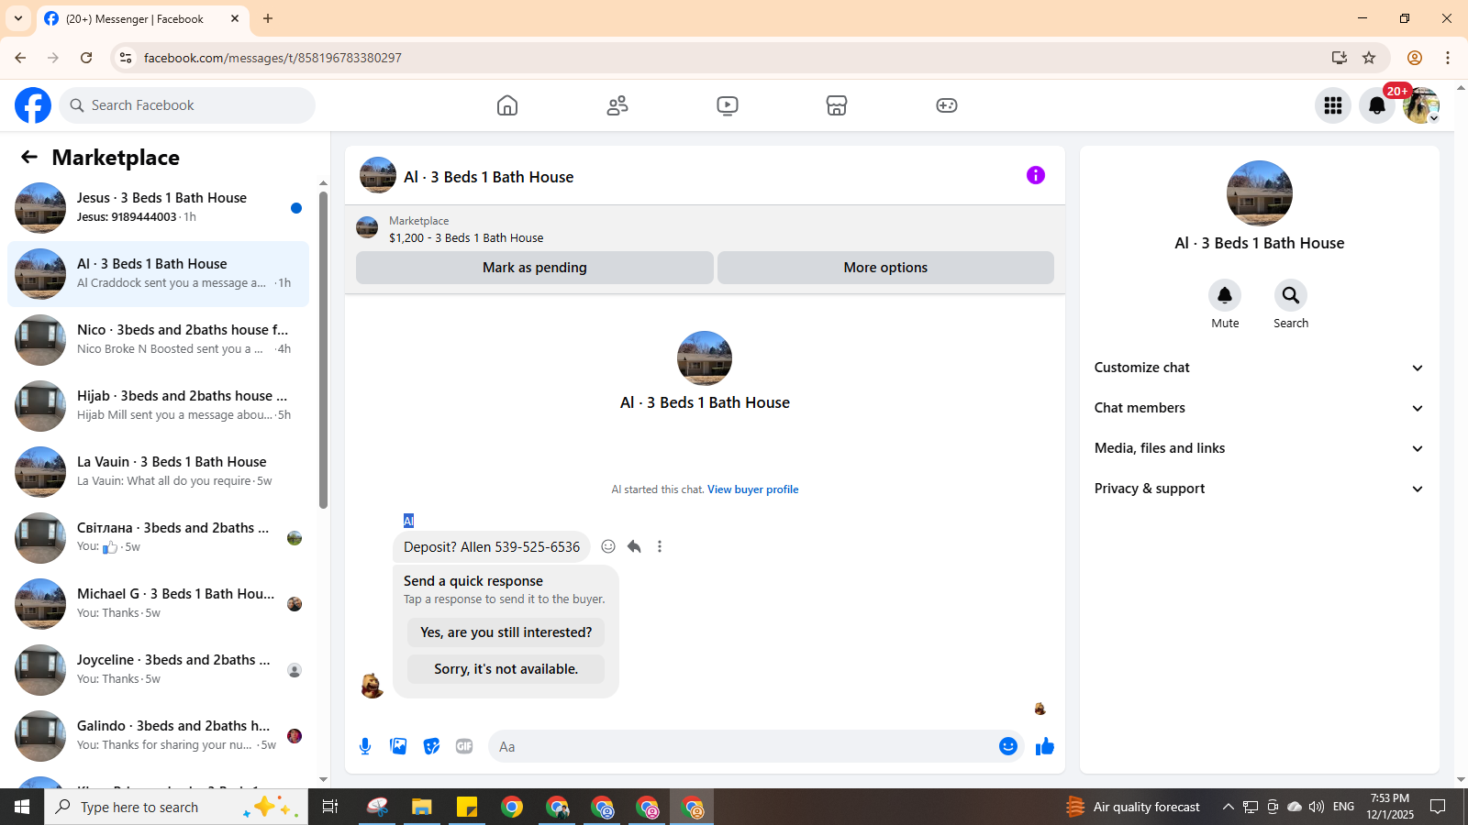Image resolution: width=1468 pixels, height=825 pixels.
Task: Click the Aa message input field
Action: coord(743,746)
